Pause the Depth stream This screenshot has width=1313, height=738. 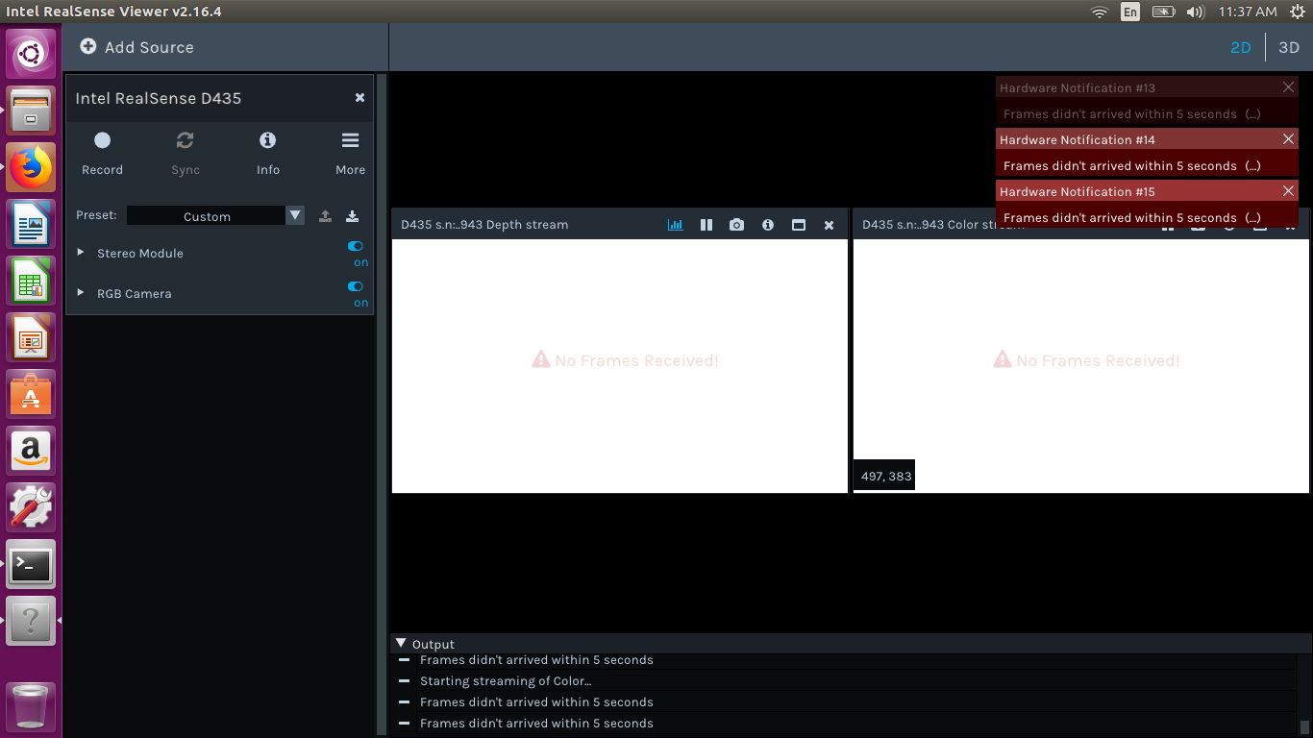(x=706, y=225)
